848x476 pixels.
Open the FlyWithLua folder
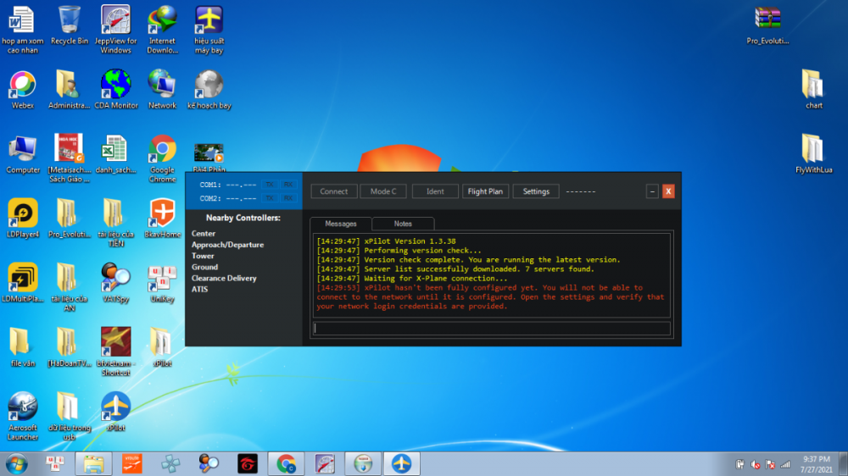pyautogui.click(x=812, y=150)
